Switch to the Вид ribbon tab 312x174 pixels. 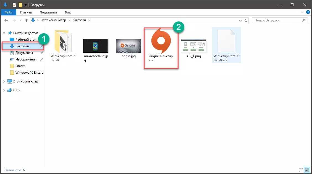click(68, 12)
